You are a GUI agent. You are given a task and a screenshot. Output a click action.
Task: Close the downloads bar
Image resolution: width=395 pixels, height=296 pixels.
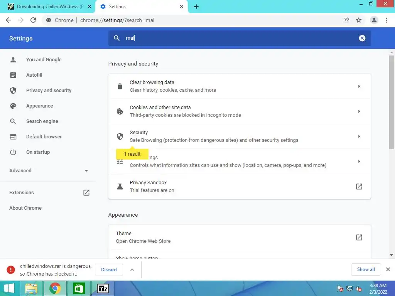(388, 269)
